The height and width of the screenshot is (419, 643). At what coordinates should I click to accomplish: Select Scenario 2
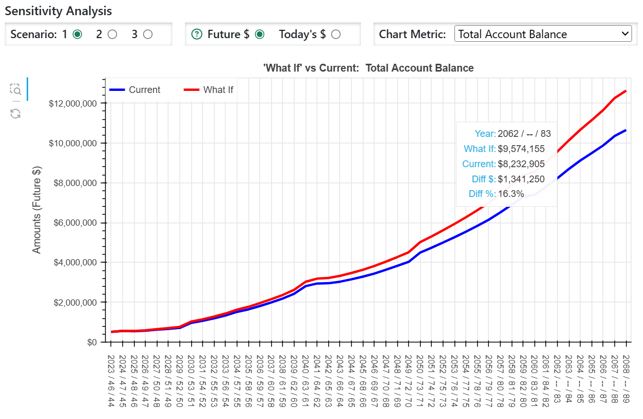[x=111, y=33]
